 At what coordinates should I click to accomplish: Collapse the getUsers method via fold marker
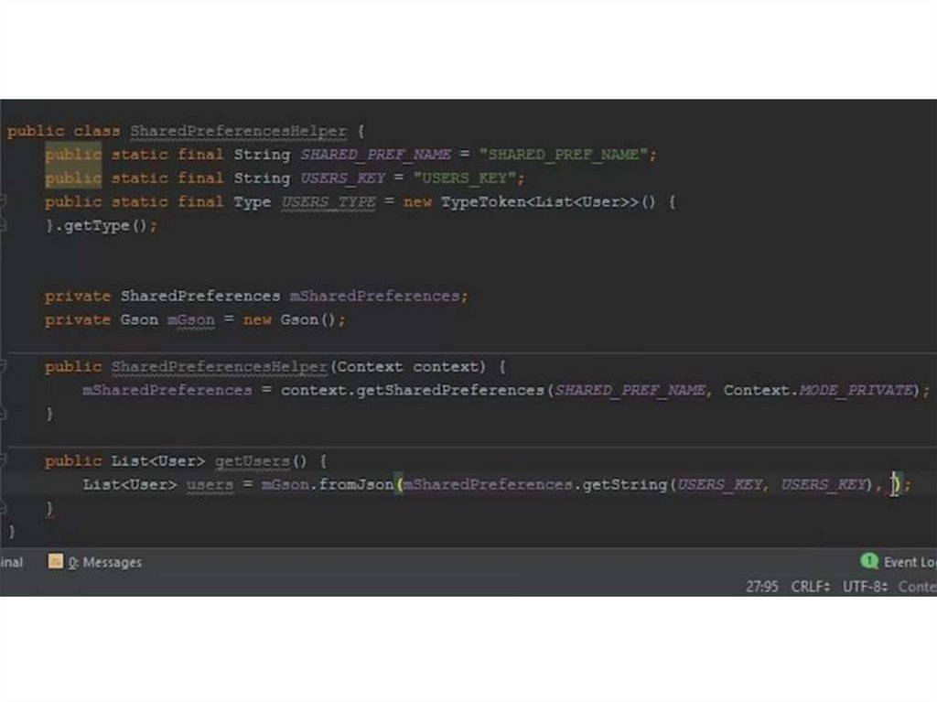(3, 460)
